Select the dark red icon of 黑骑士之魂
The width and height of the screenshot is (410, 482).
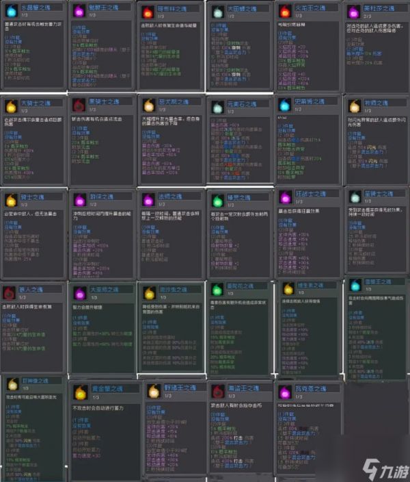pos(79,105)
